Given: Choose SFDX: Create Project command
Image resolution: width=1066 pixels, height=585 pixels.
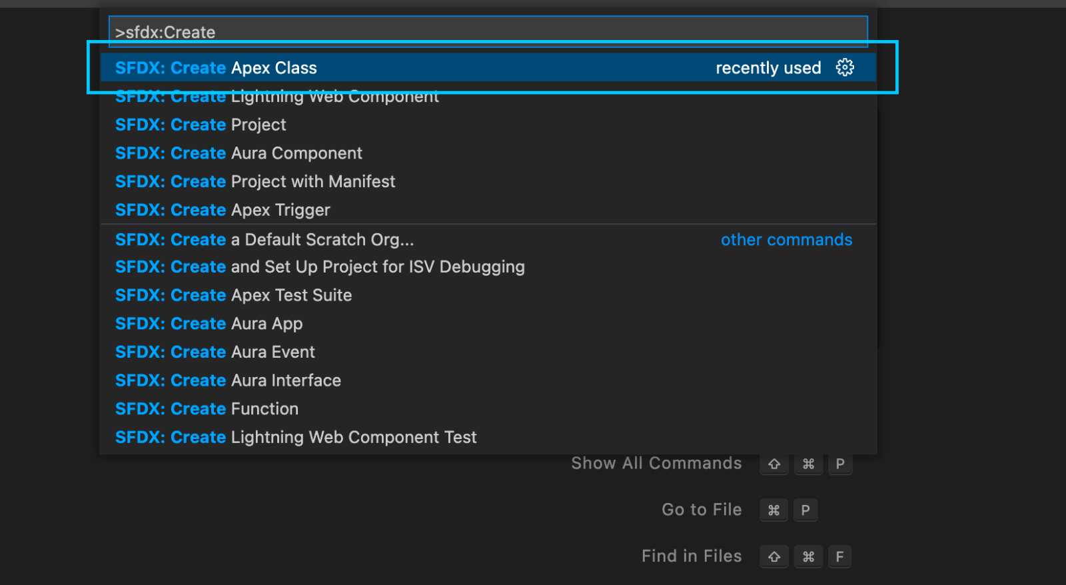Looking at the screenshot, I should pos(201,125).
